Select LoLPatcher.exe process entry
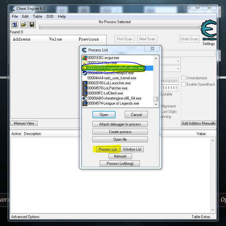 118,88
